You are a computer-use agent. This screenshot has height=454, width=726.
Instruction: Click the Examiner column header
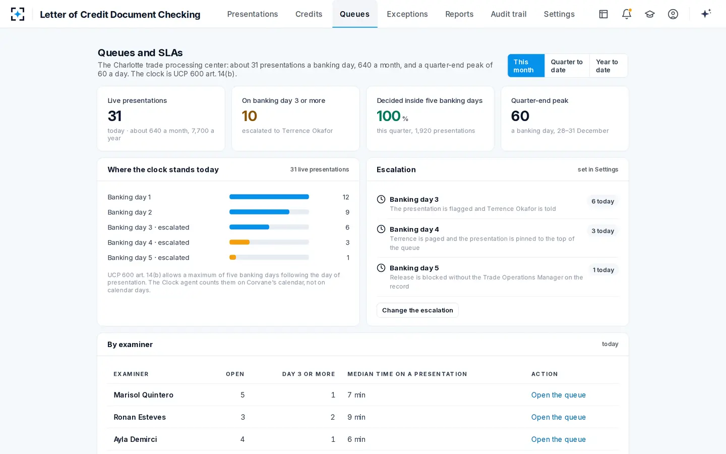(131, 374)
